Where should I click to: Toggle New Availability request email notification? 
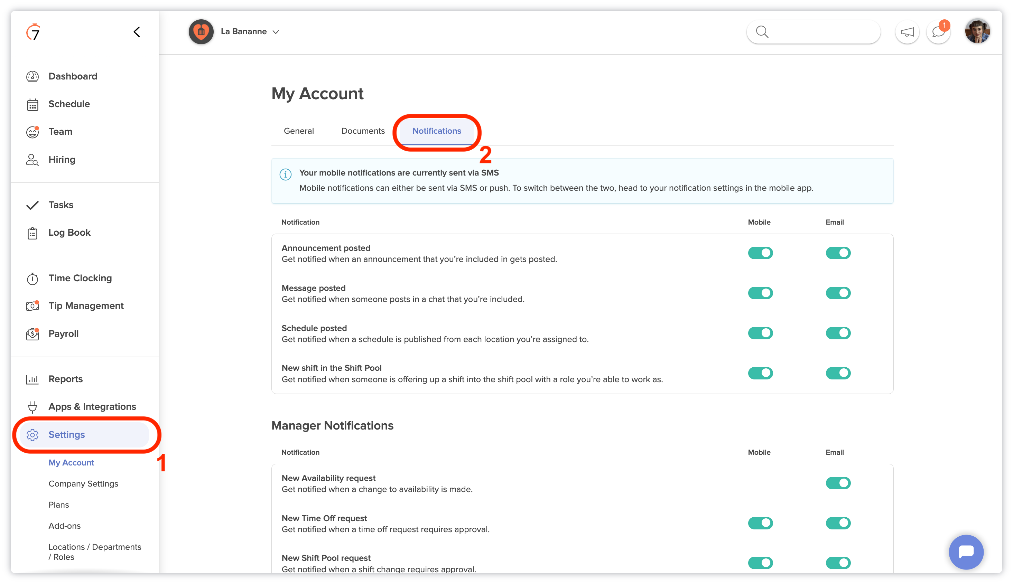pos(838,483)
